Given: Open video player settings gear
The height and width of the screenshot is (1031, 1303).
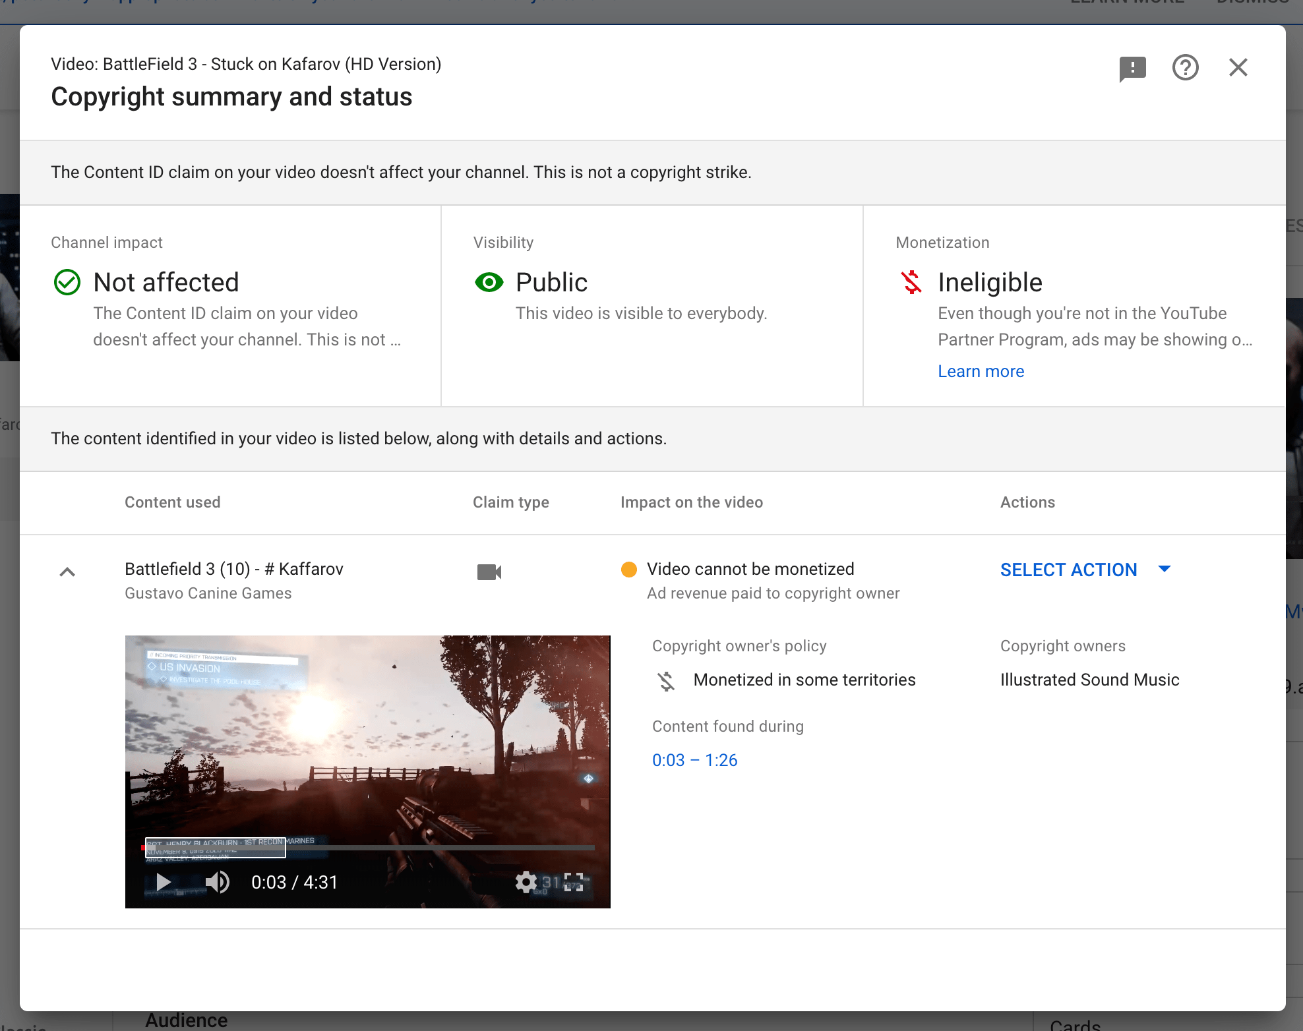Looking at the screenshot, I should [x=526, y=882].
